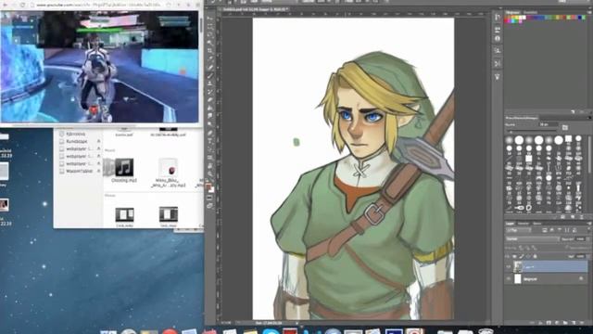Select the Rectangular Marquee tool
Screen dimensions: 593x334
point(210,27)
